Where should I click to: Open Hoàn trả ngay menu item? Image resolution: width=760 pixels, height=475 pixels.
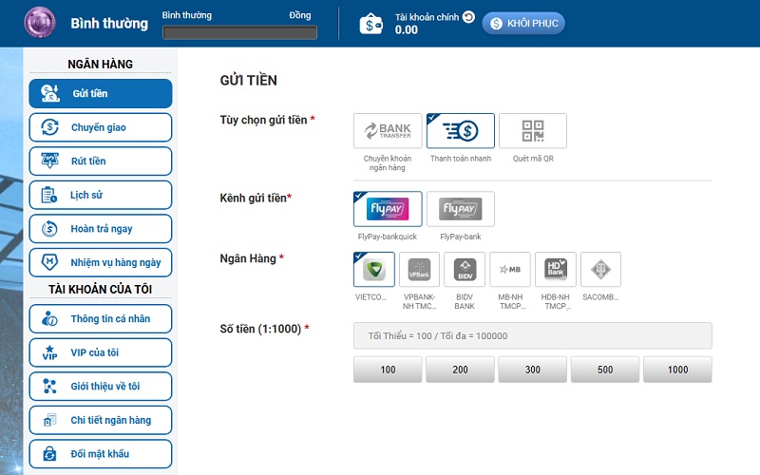tap(101, 229)
